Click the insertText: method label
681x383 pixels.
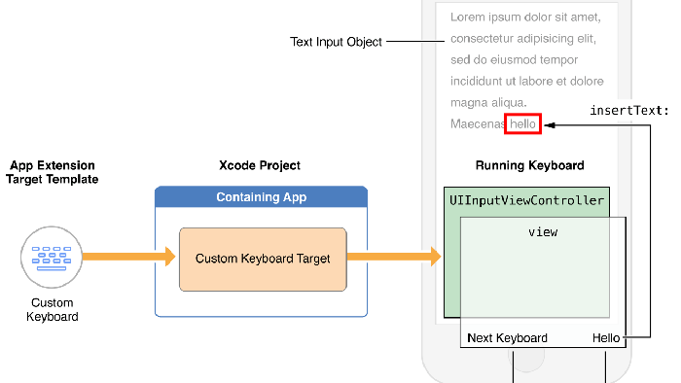pos(628,111)
